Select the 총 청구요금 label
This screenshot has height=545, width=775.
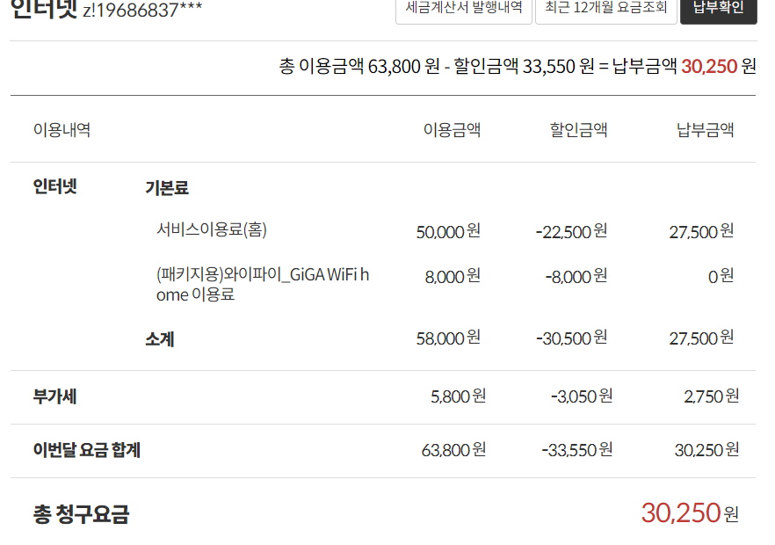pyautogui.click(x=81, y=514)
